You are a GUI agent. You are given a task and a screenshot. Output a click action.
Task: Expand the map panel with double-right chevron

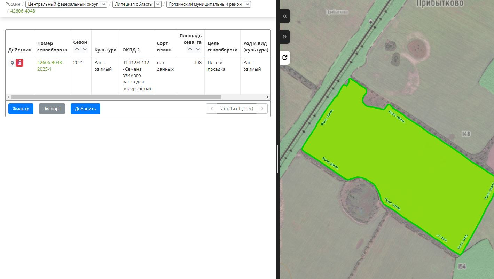pos(285,37)
